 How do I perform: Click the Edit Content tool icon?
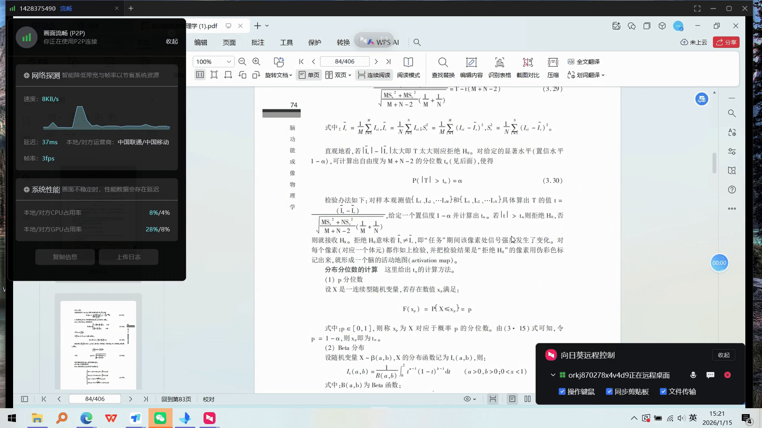[x=471, y=62]
